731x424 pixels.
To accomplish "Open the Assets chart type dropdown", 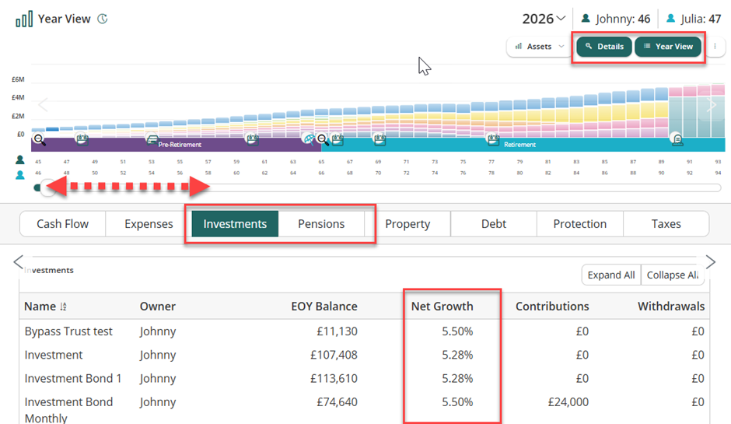I will click(x=539, y=47).
